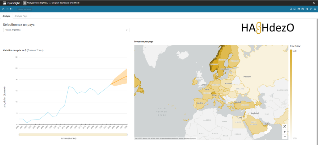Open the country selection dropdown
Image resolution: width=318 pixels, height=145 pixels.
pyautogui.click(x=66, y=30)
